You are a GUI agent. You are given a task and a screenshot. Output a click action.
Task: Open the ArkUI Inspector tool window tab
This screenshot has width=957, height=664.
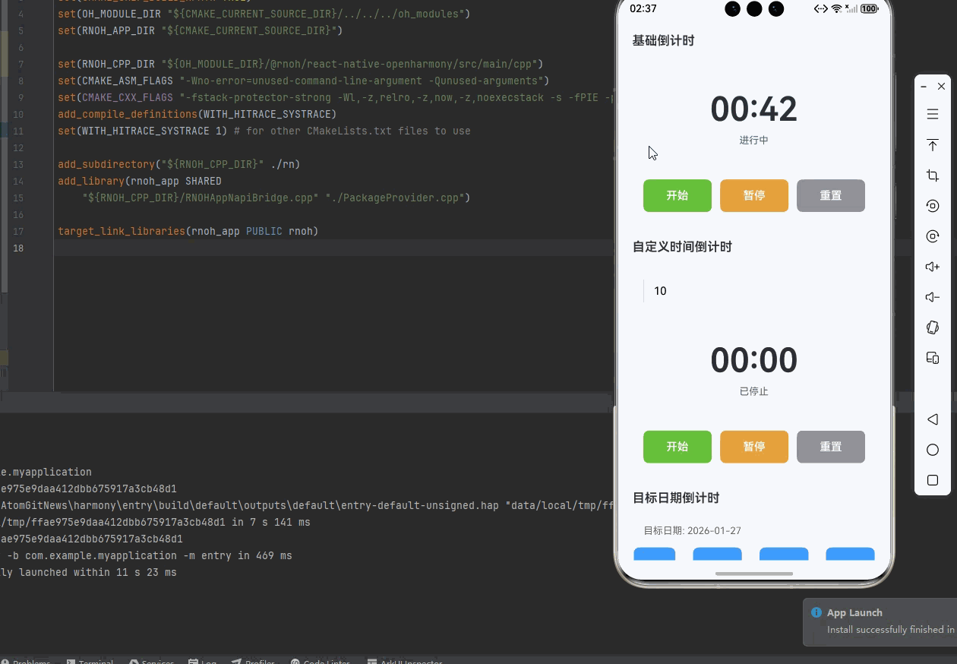(x=405, y=661)
